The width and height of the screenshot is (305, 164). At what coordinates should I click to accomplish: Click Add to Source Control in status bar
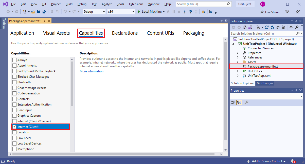tap(267, 161)
